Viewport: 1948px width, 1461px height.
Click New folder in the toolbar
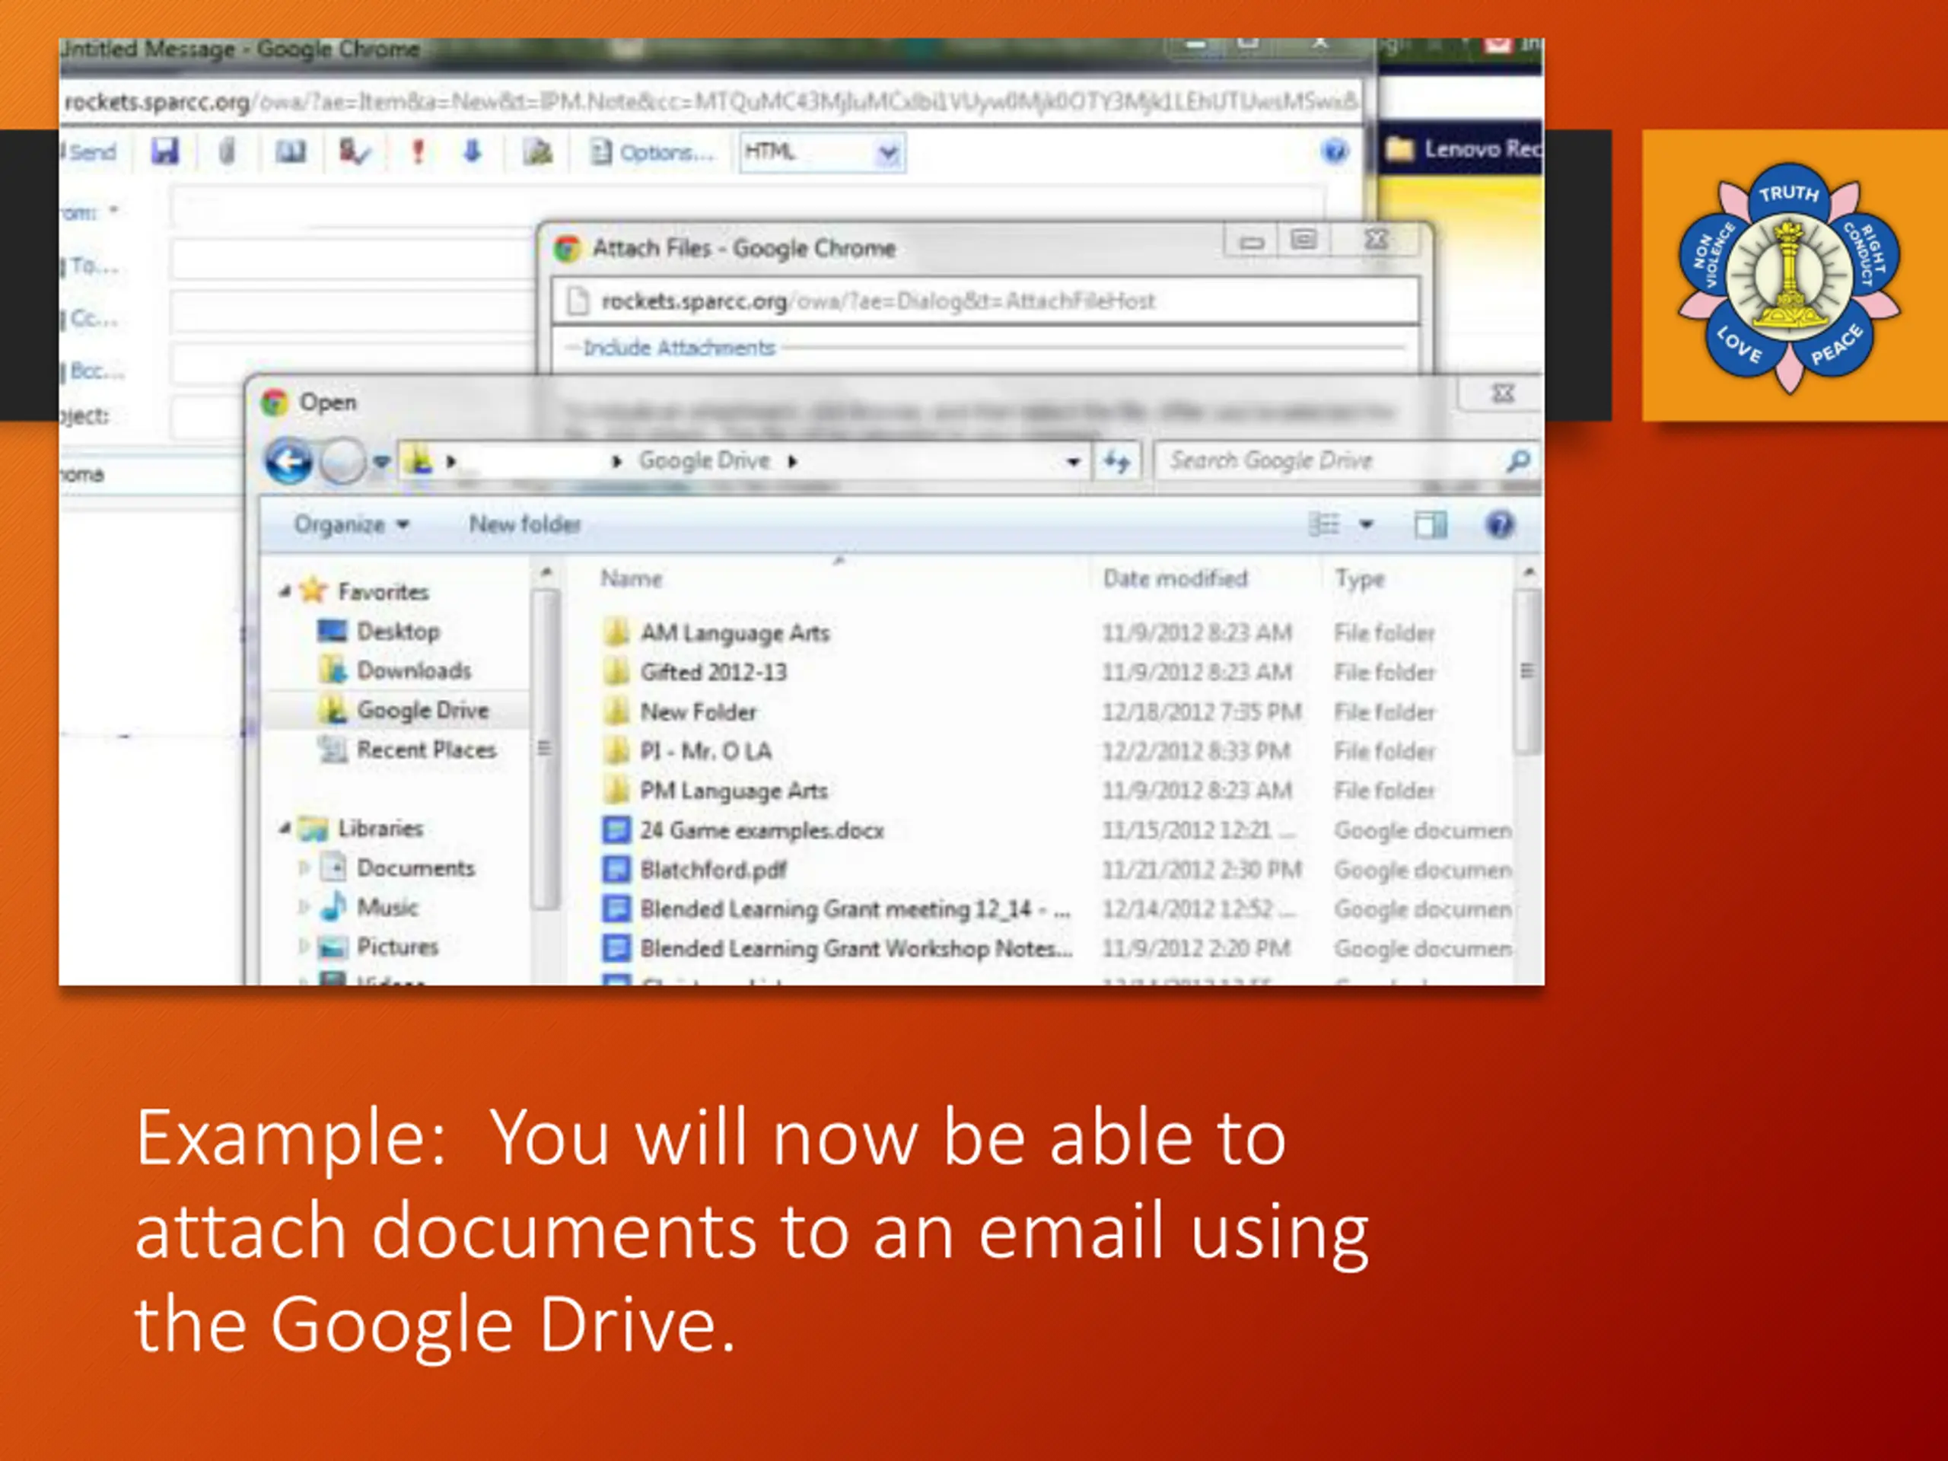click(525, 525)
